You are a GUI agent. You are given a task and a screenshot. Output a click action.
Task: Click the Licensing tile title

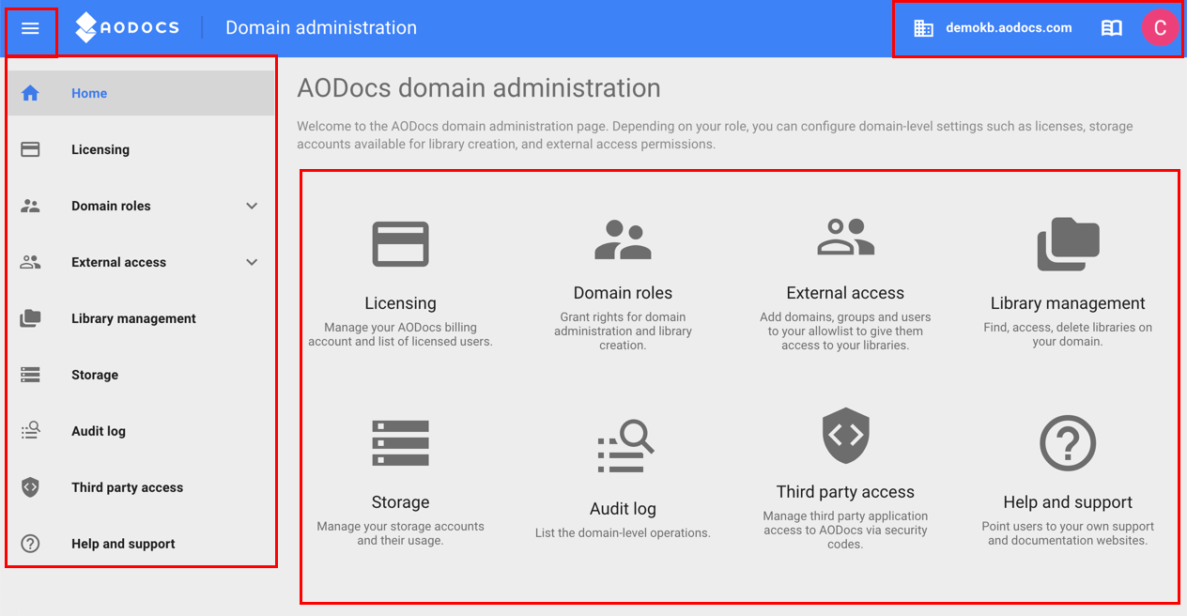(x=400, y=303)
